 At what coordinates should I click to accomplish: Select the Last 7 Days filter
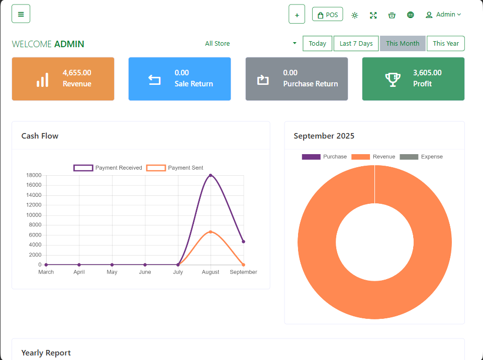coord(356,44)
